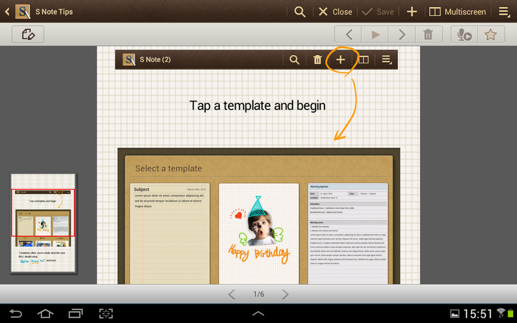Expand the mini apps tray arrow
The width and height of the screenshot is (517, 323).
point(258,314)
